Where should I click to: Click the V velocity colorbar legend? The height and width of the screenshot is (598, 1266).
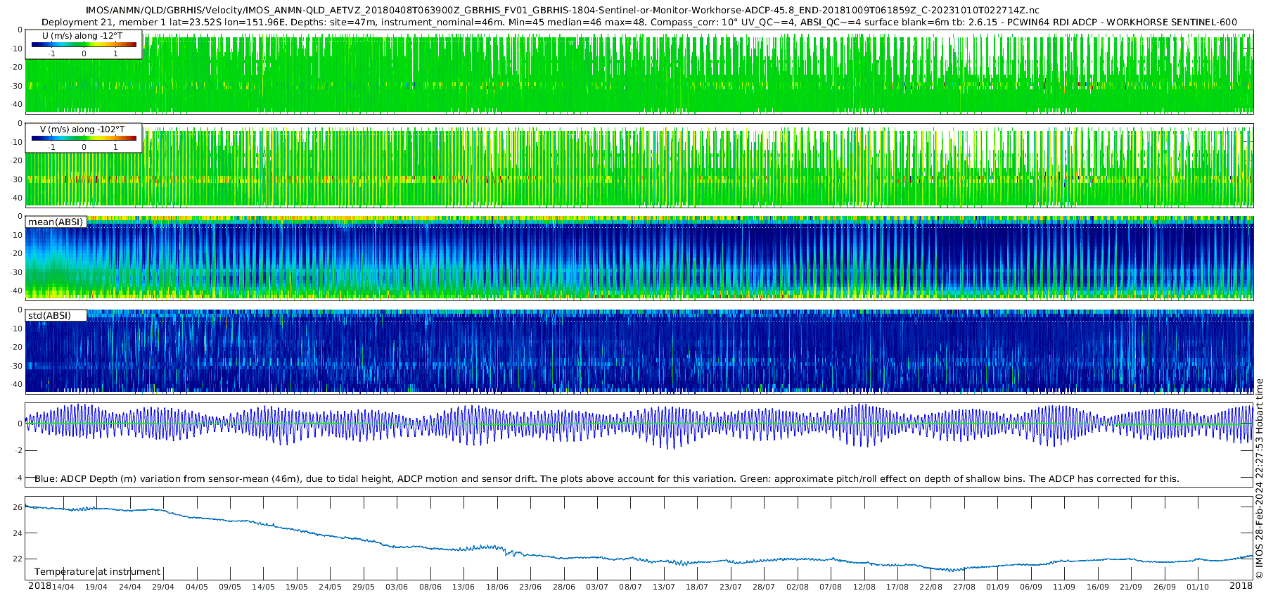tap(84, 138)
